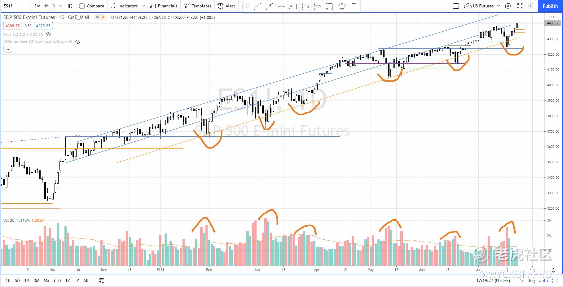
Task: Enter fullscreen mode
Action: 520,6
